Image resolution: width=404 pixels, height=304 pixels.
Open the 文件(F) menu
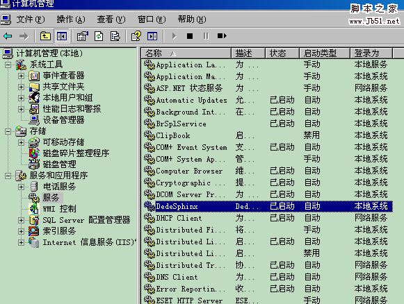pos(31,19)
